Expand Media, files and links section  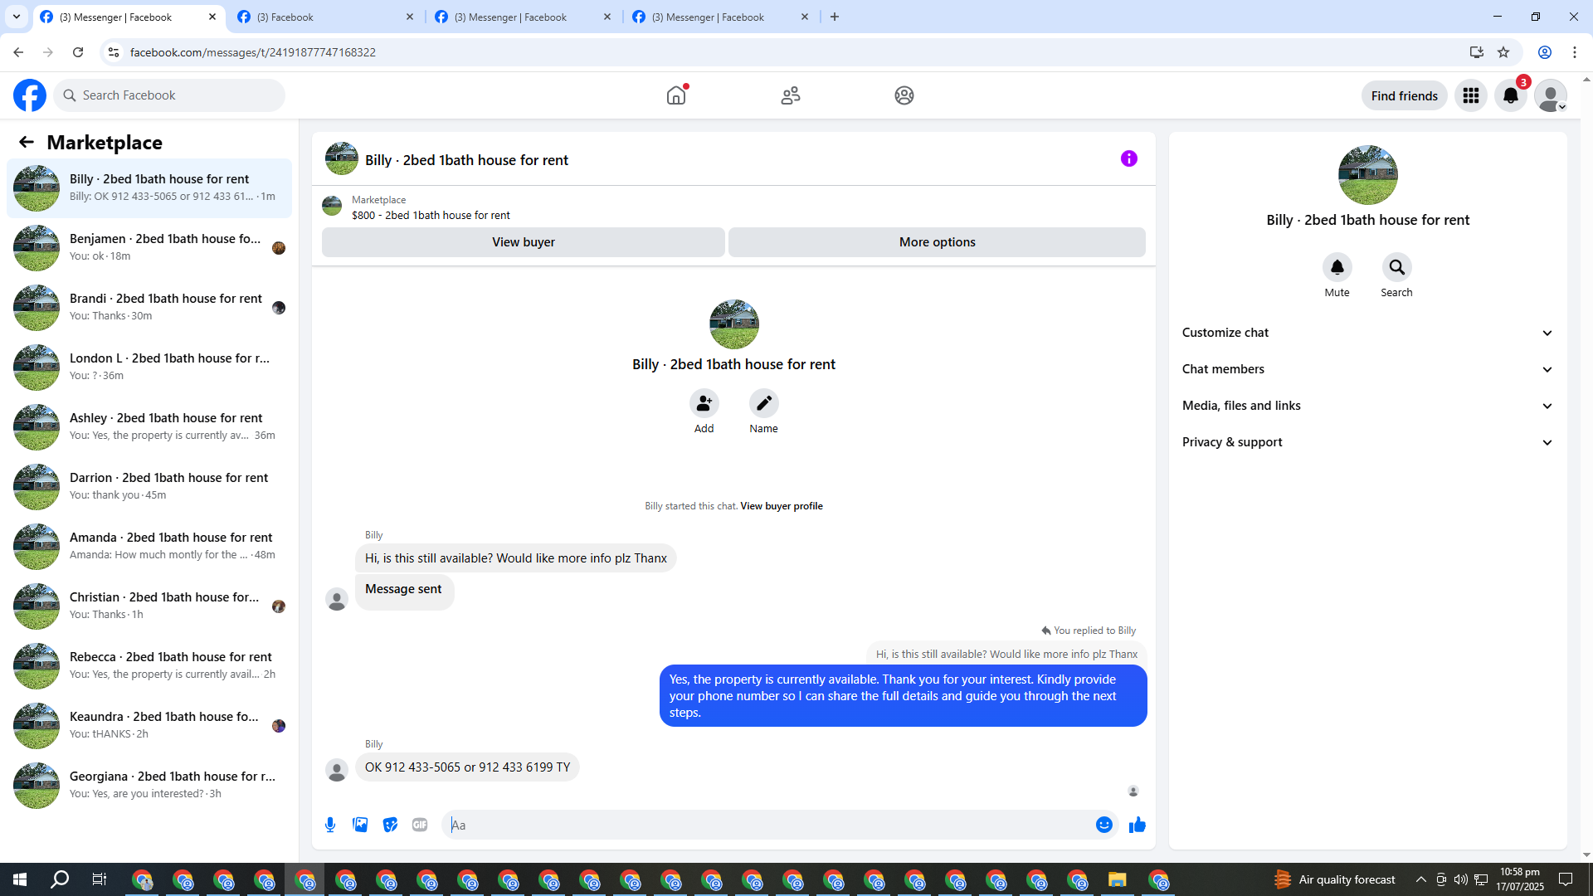1368,406
